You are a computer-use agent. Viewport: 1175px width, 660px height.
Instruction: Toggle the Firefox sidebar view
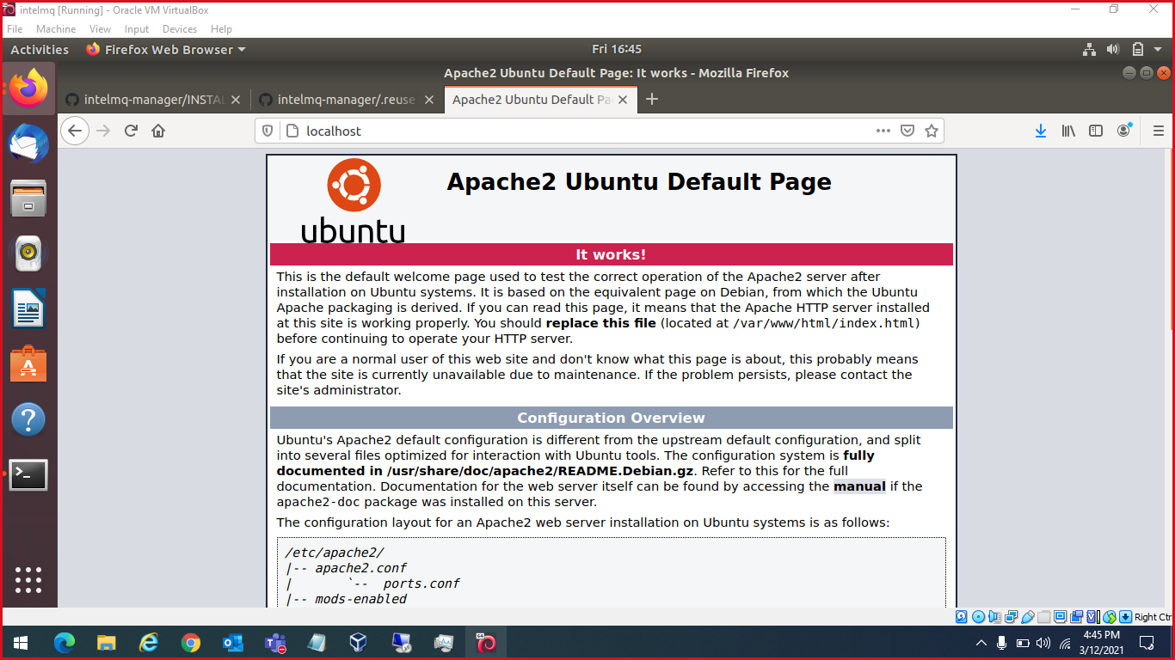click(x=1096, y=131)
